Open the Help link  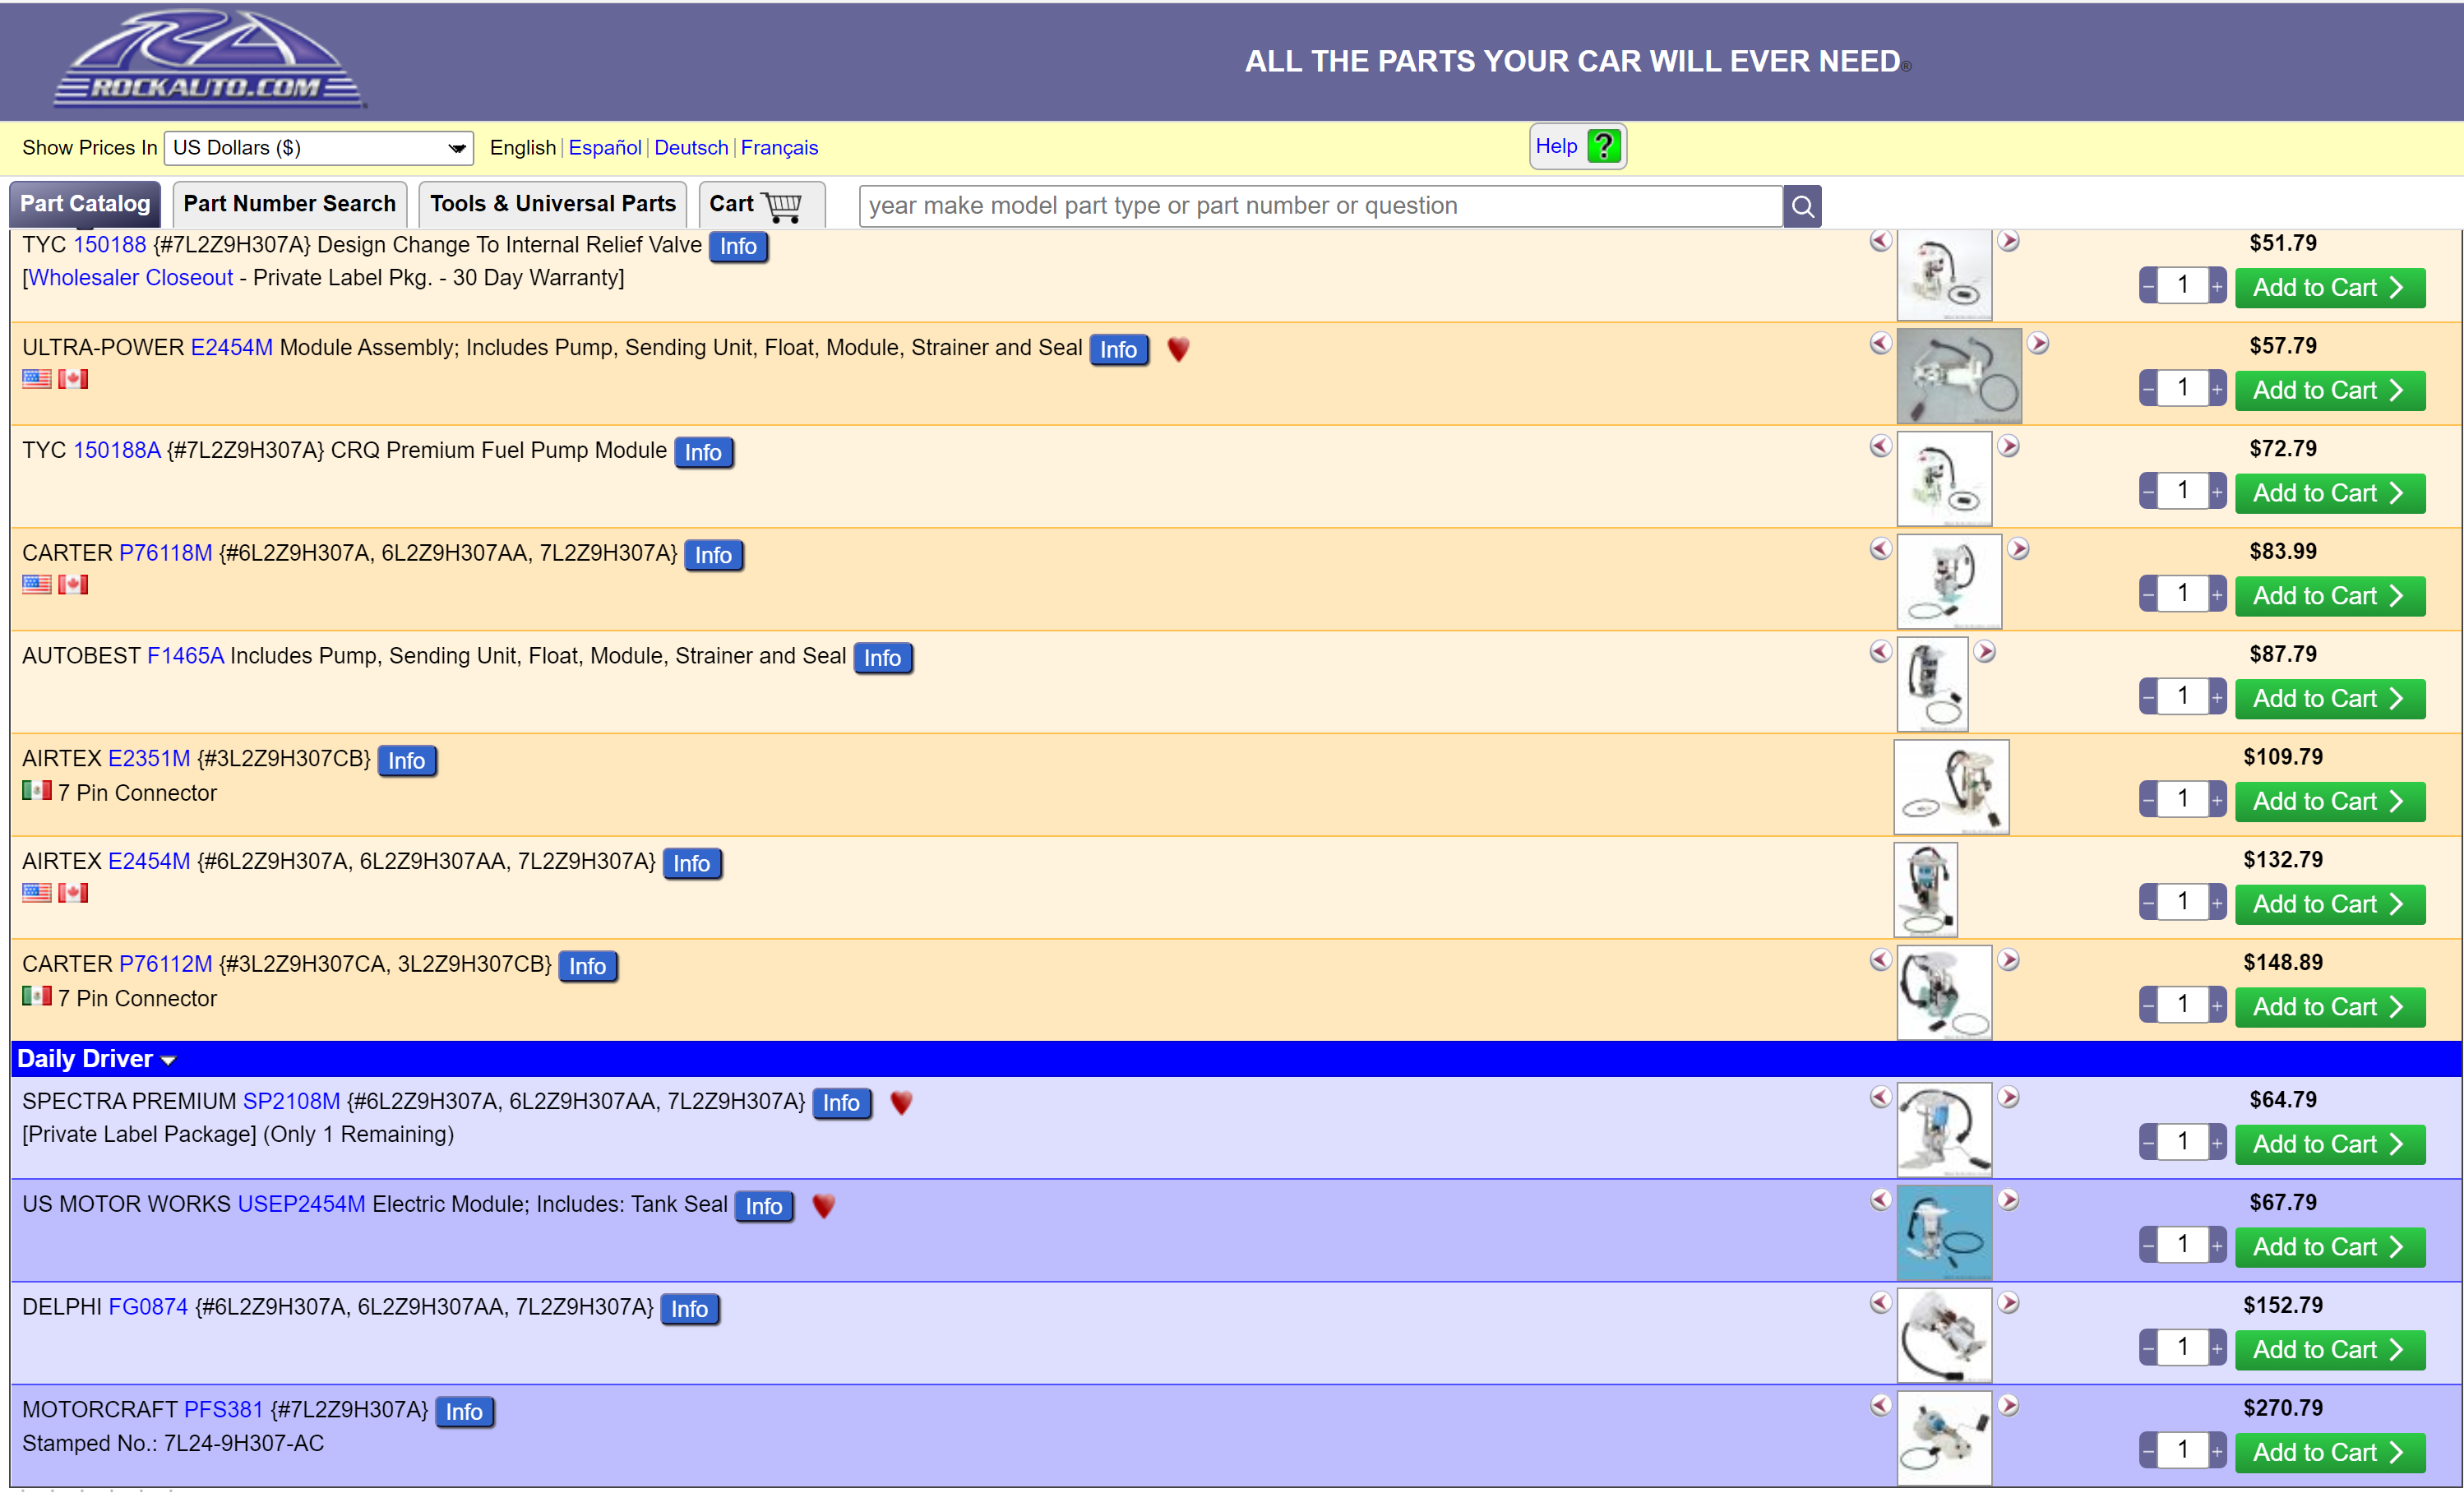[x=1556, y=146]
